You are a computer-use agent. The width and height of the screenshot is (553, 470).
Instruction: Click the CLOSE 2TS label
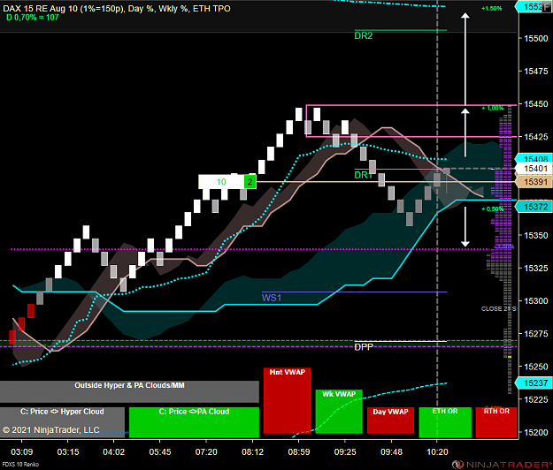[x=498, y=308]
